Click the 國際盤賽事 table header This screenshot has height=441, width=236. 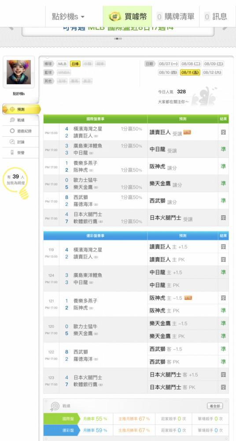(95, 119)
